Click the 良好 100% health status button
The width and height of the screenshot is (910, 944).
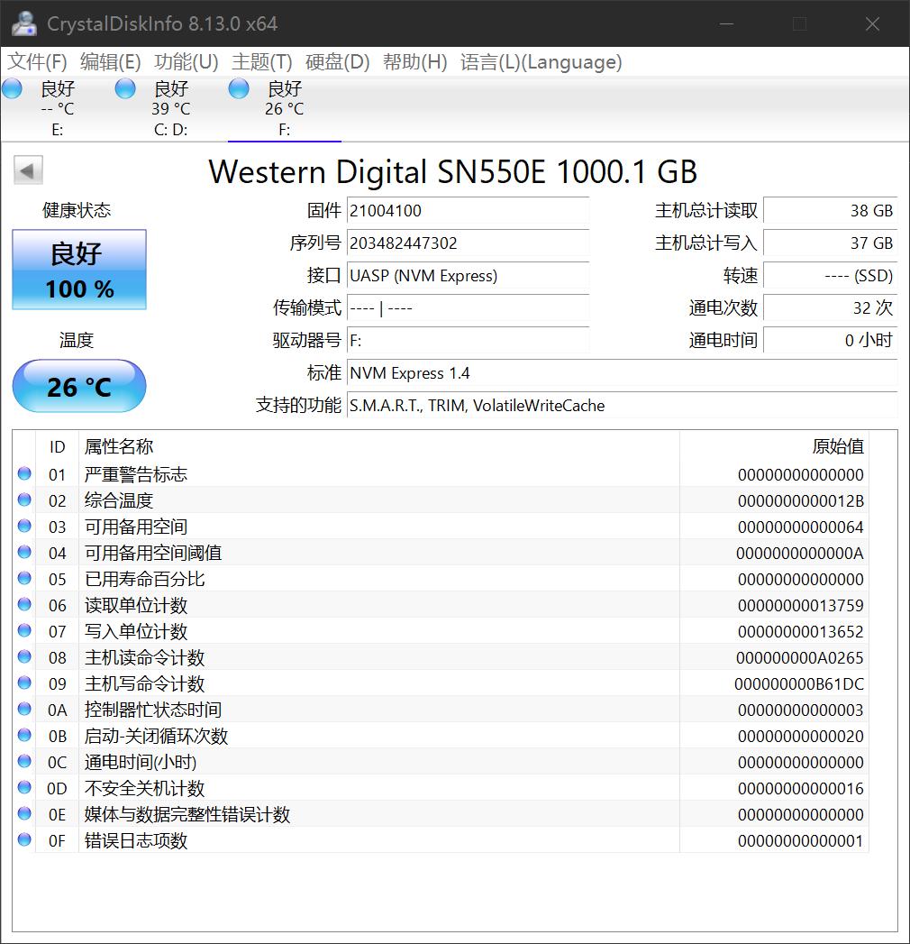point(78,269)
